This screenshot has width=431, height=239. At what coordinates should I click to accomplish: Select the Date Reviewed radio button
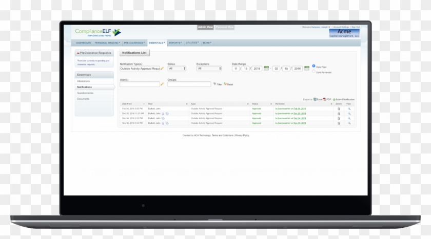pyautogui.click(x=314, y=72)
